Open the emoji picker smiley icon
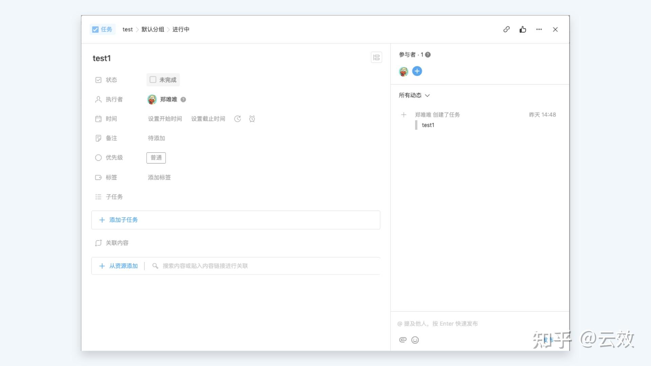Image resolution: width=651 pixels, height=366 pixels. click(x=415, y=340)
